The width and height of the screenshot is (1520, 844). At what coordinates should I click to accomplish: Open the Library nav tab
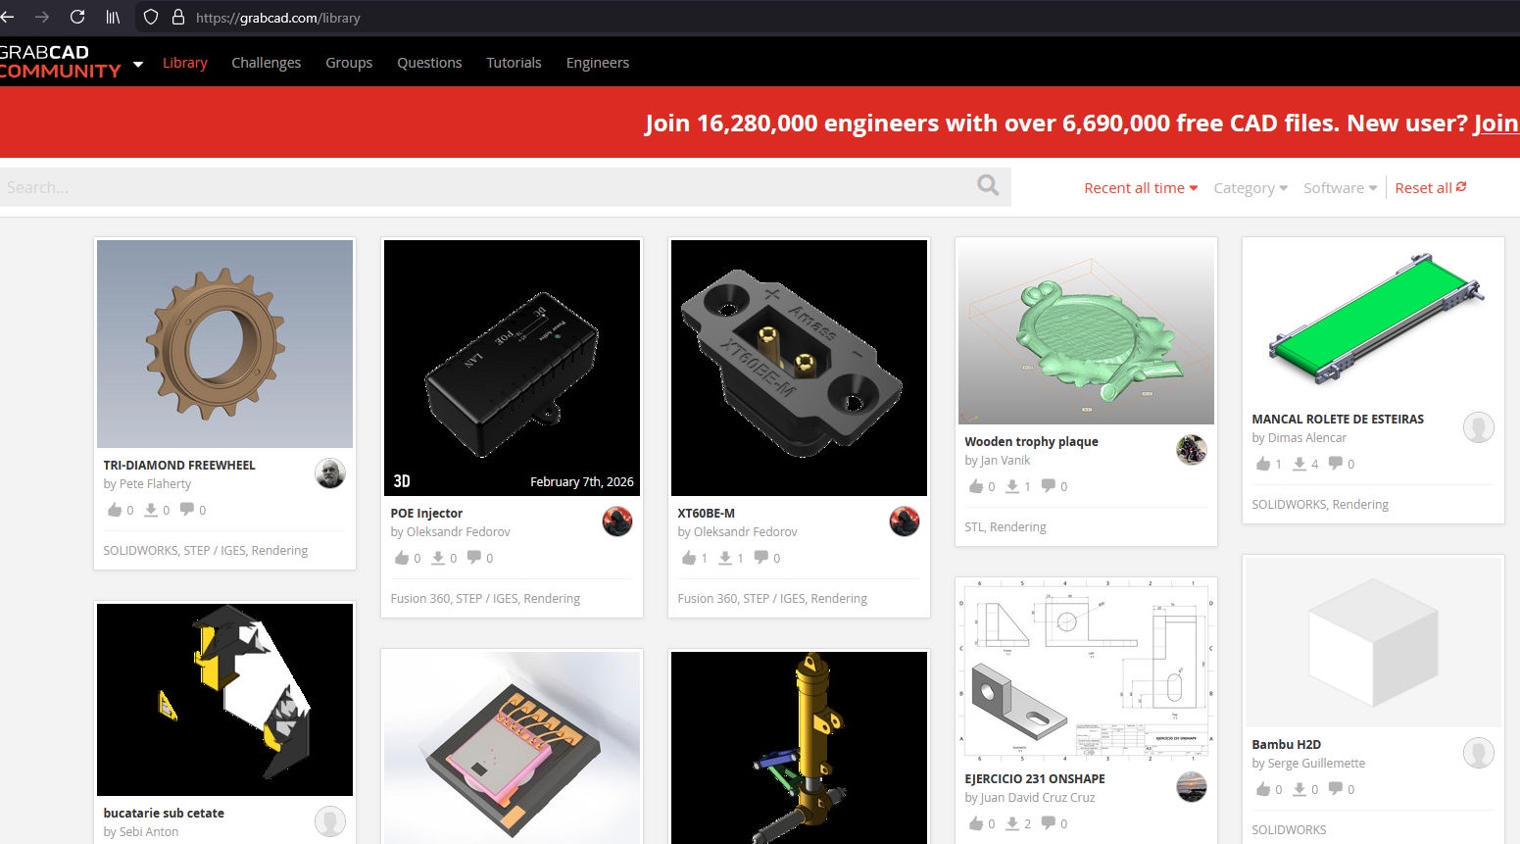(x=185, y=63)
